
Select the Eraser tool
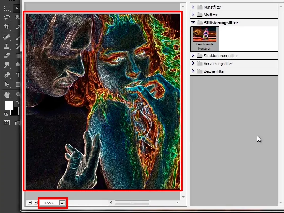[x=7, y=56]
